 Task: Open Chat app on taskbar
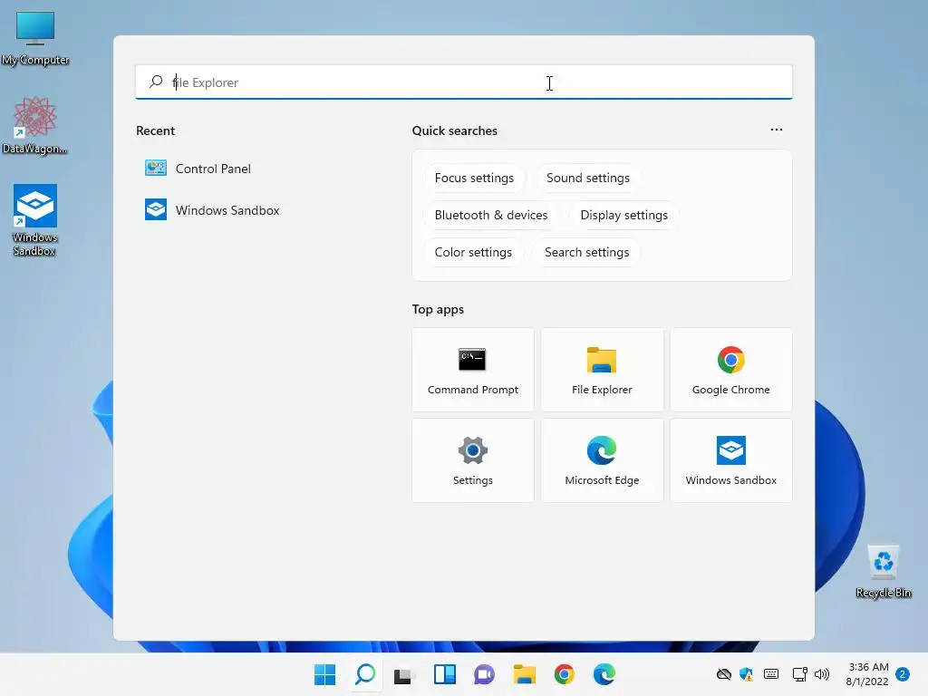[484, 674]
